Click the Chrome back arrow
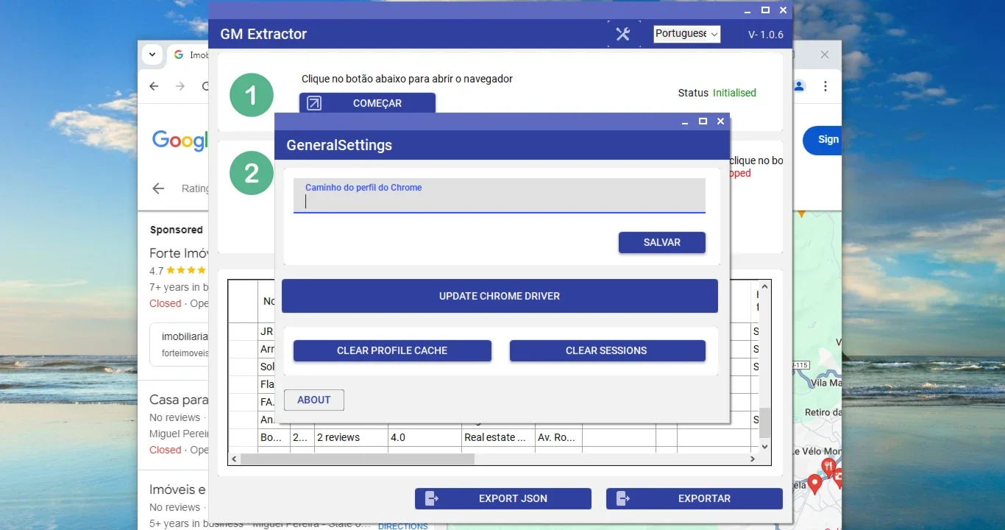Screen dimensions: 1005x530 (x=154, y=86)
